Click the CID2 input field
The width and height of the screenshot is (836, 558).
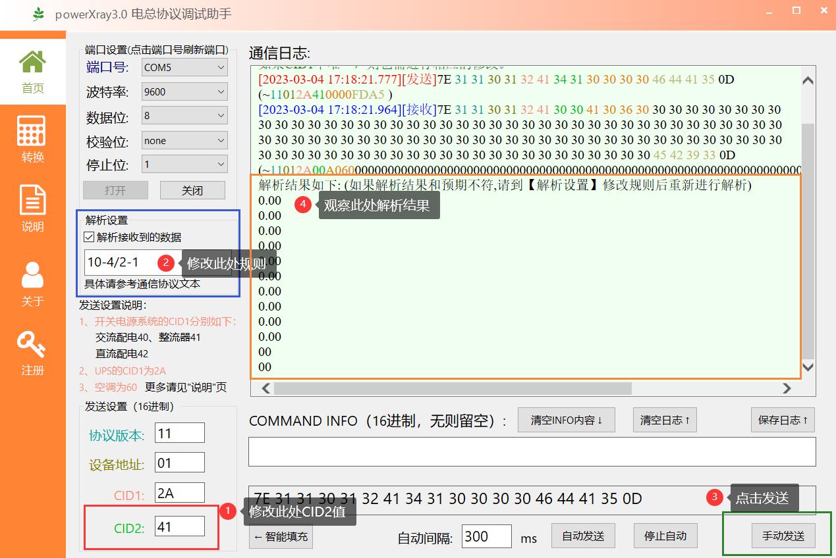pos(179,526)
